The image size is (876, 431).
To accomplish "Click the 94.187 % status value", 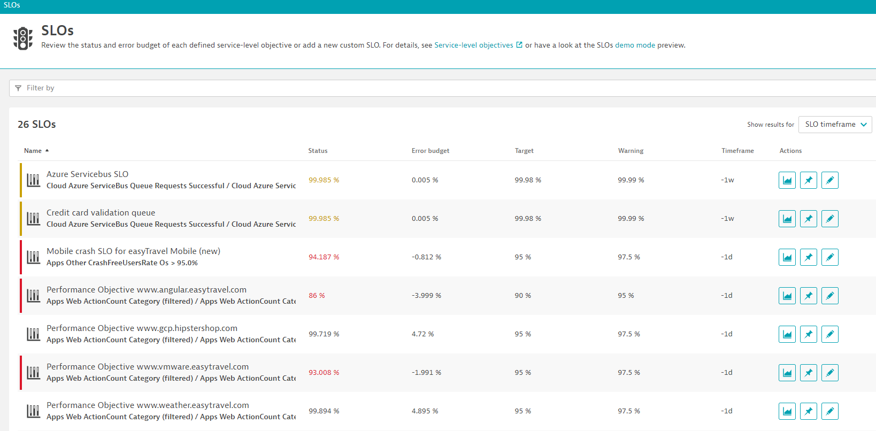I will (324, 257).
